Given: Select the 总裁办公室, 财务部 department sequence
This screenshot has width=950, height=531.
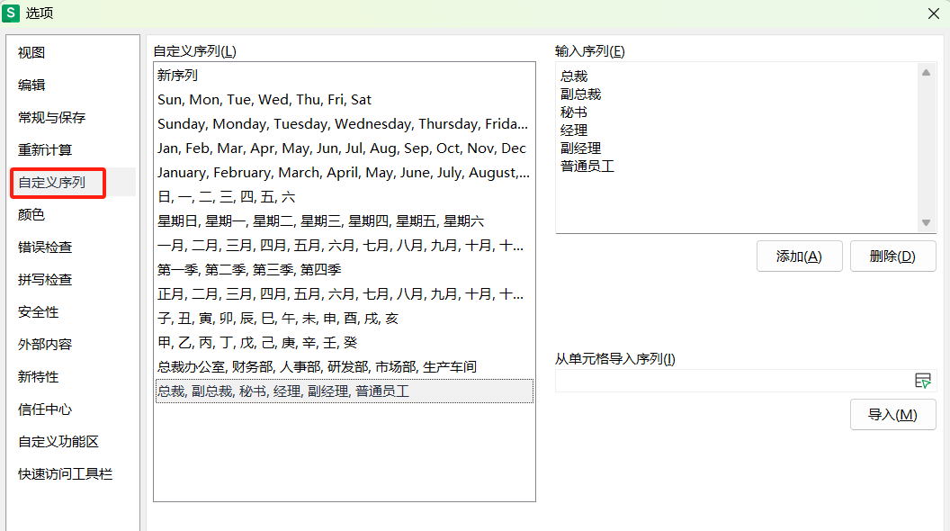Looking at the screenshot, I should pyautogui.click(x=317, y=367).
